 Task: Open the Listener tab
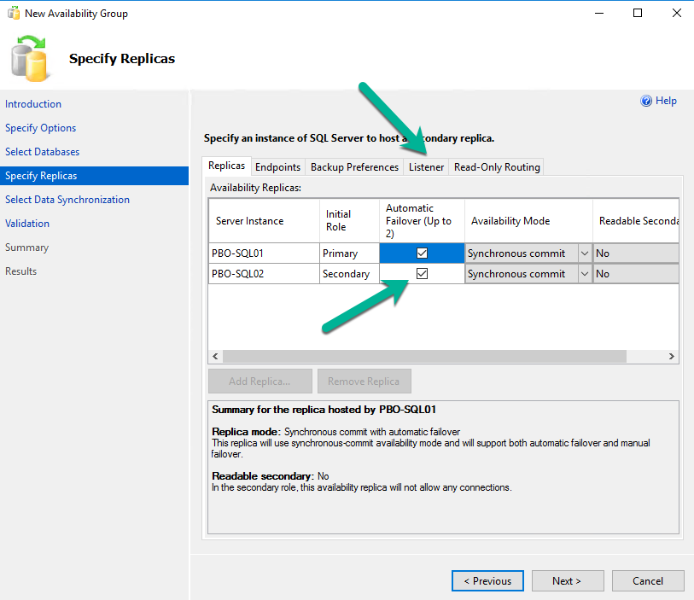(426, 166)
